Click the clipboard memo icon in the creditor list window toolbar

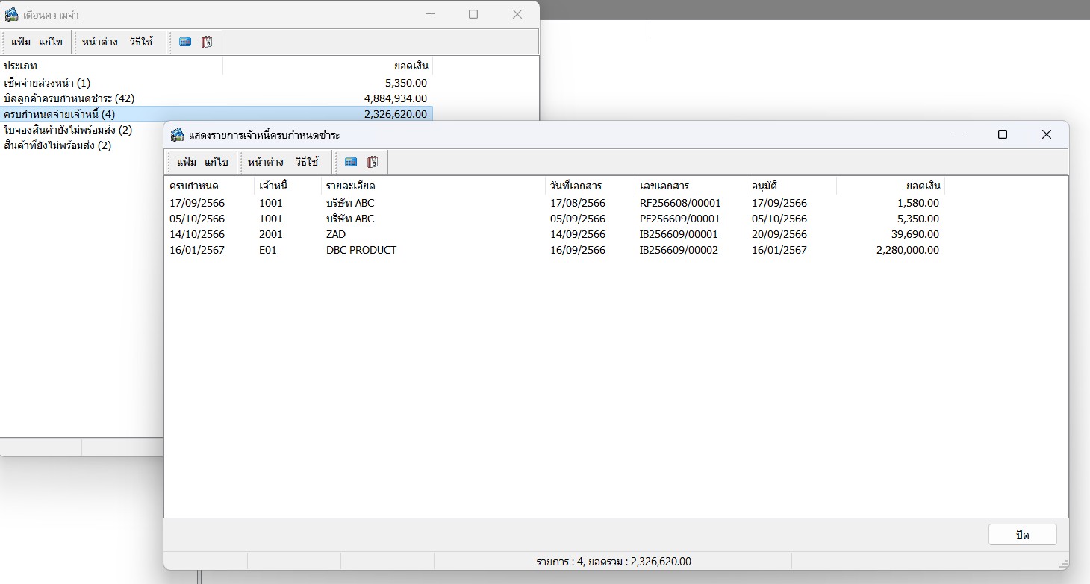point(373,162)
